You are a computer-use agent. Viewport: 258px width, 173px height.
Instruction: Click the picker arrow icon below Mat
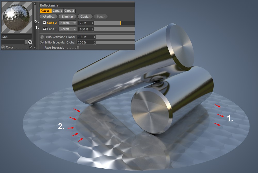(x=30, y=42)
